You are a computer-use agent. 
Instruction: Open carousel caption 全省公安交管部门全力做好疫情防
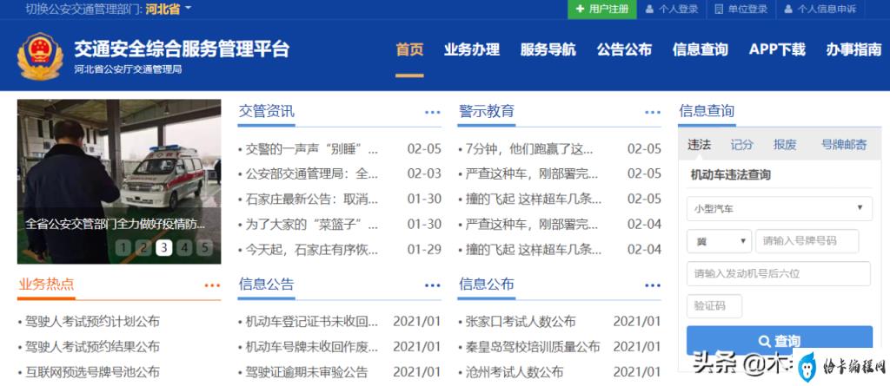point(116,224)
